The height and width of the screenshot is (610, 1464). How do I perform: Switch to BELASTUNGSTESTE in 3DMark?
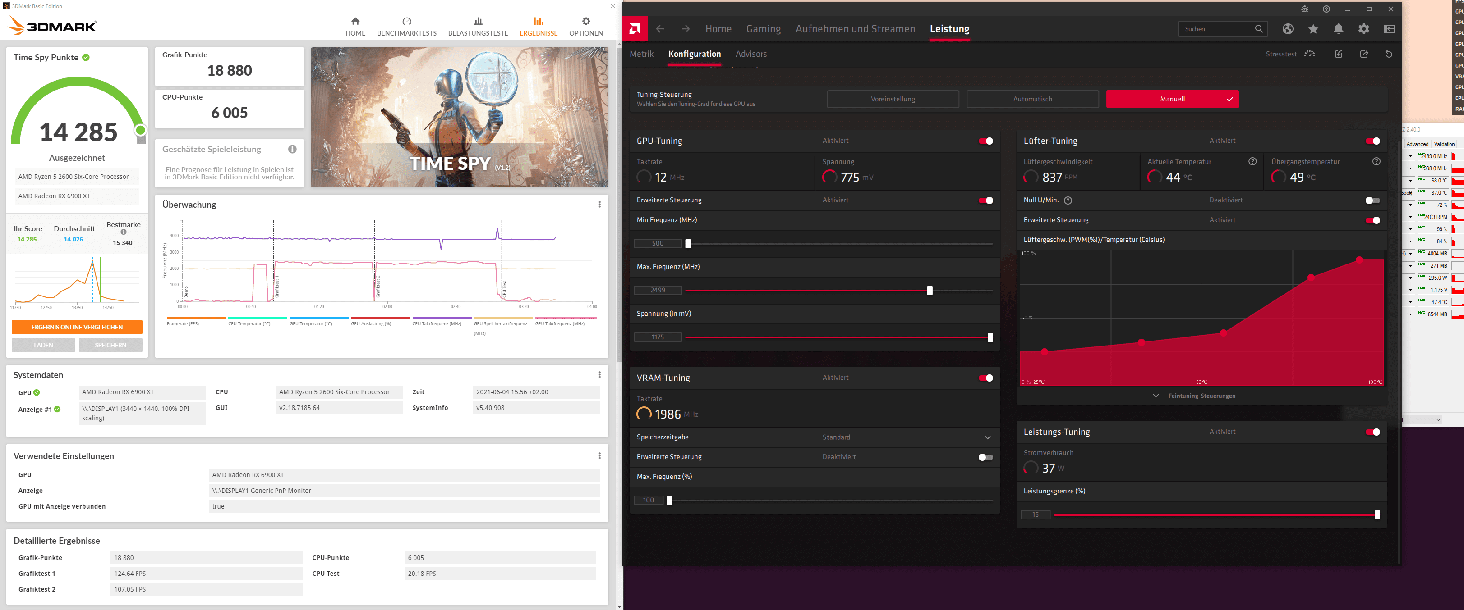pos(478,27)
